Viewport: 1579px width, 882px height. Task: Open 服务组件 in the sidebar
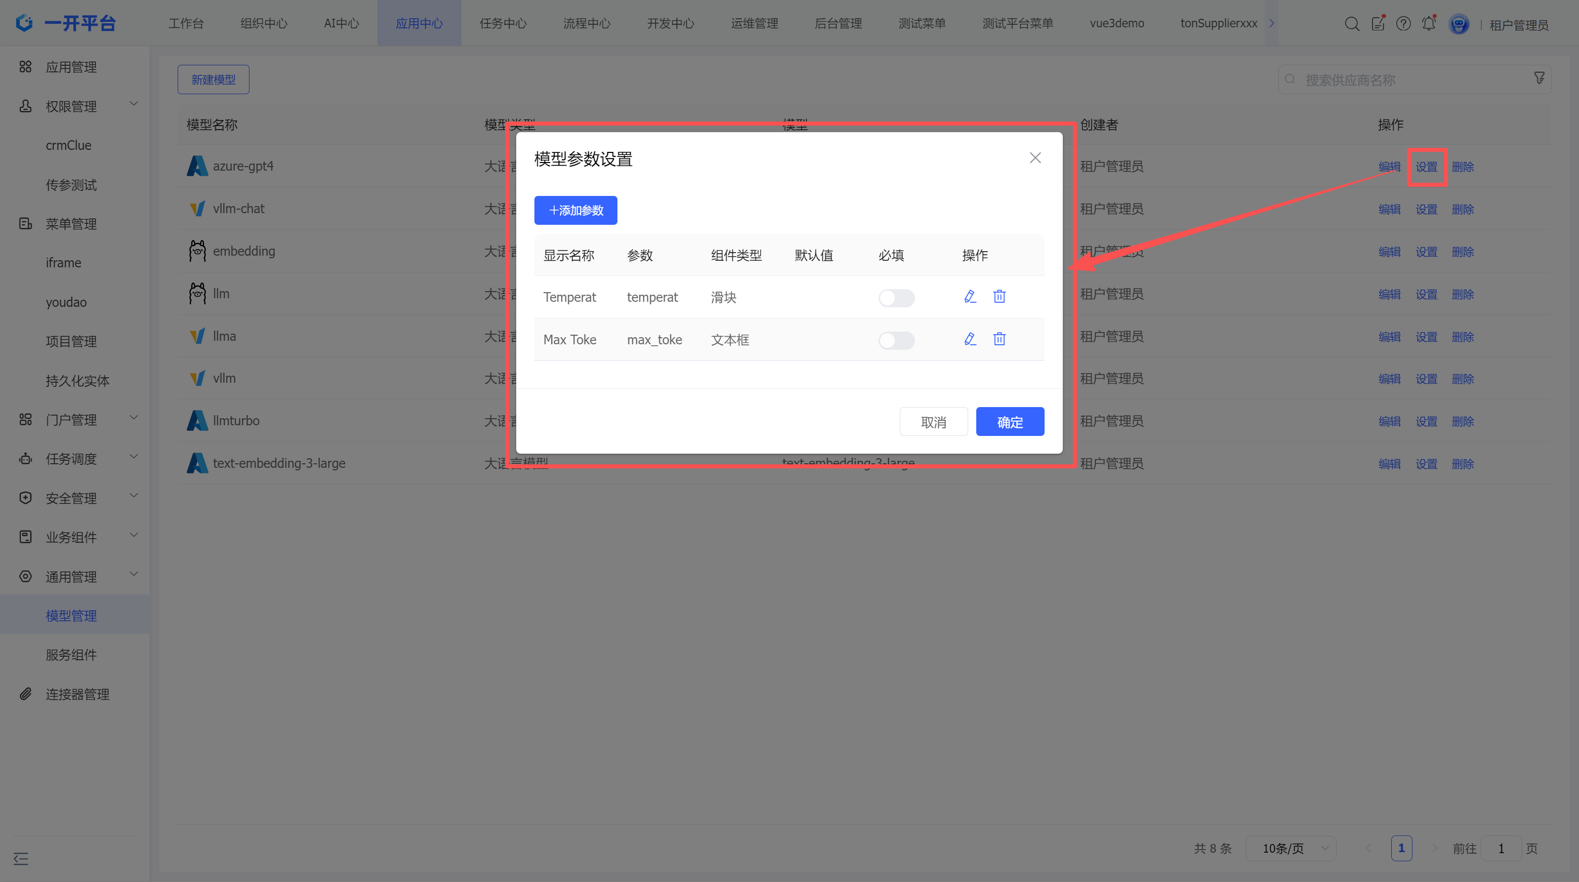pyautogui.click(x=71, y=655)
